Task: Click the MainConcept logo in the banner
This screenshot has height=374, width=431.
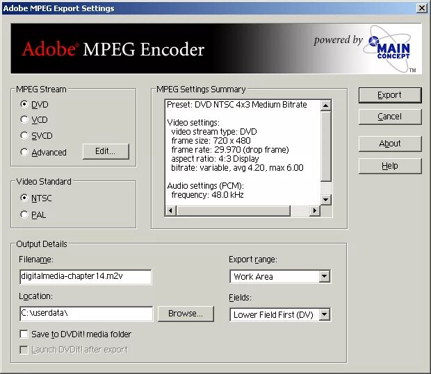Action: pos(390,49)
